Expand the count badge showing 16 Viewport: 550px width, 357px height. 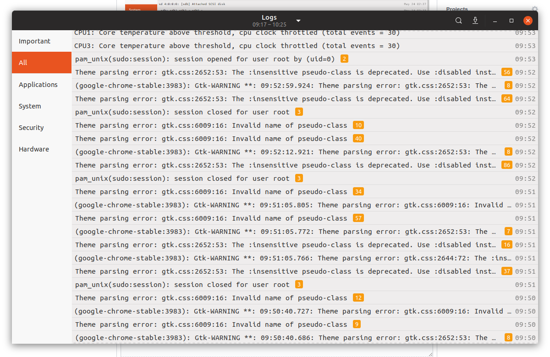(x=506, y=245)
